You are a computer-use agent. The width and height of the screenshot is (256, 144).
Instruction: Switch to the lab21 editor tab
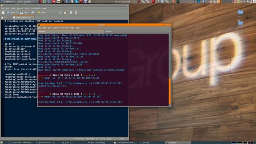coord(6,18)
